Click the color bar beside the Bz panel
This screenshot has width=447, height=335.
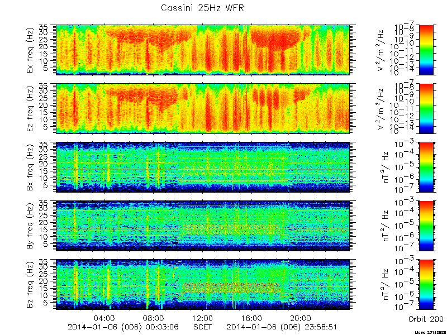(x=426, y=285)
